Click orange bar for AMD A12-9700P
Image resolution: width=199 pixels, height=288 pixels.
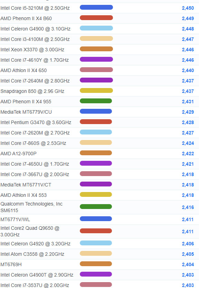pyautogui.click(x=96, y=153)
